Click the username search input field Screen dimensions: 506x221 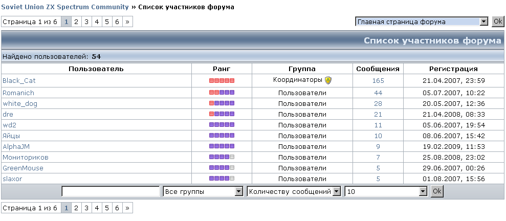tap(111, 191)
